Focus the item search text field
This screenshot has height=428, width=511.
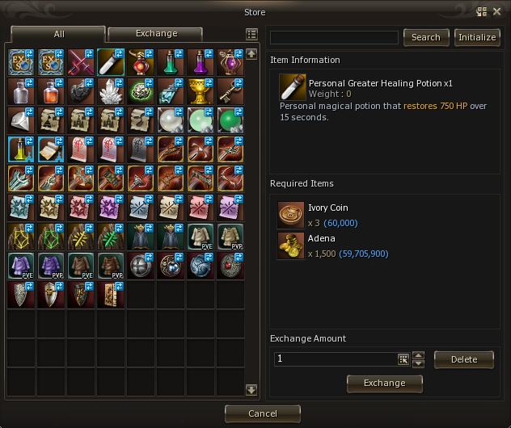click(x=334, y=37)
